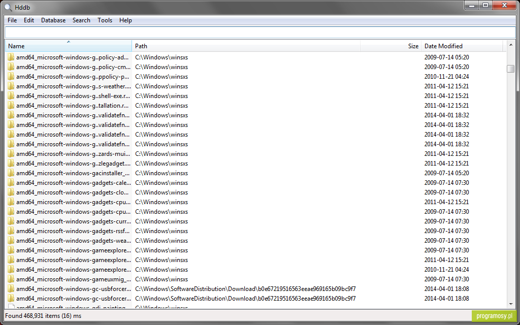Click folder icon of g..policy-cm entry

coord(11,67)
